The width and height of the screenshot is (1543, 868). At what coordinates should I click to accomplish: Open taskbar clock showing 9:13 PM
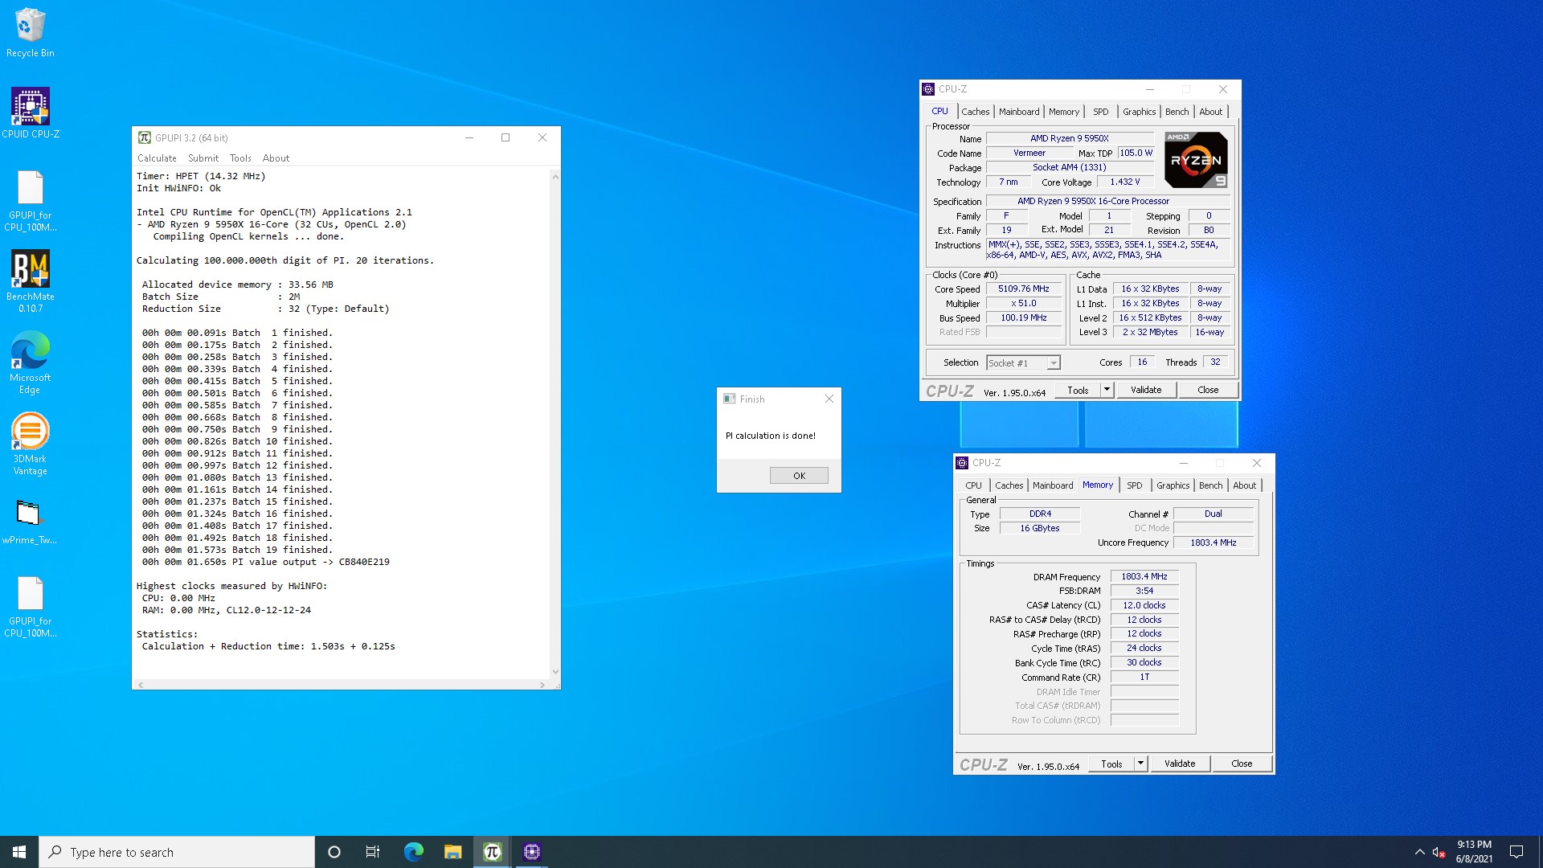click(1474, 852)
